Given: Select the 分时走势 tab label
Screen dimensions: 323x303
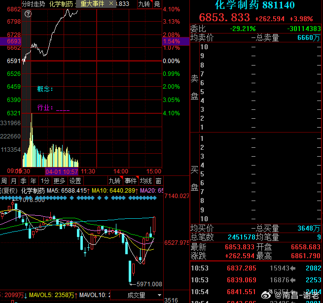Looking at the screenshot, I should point(33,4).
